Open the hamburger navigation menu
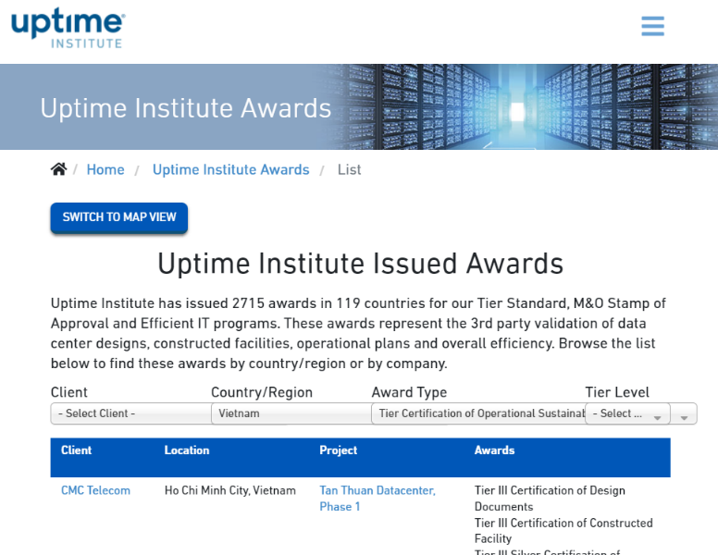The image size is (718, 555). (x=652, y=26)
